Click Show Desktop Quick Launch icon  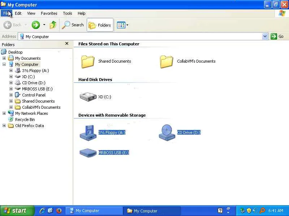click(x=50, y=211)
